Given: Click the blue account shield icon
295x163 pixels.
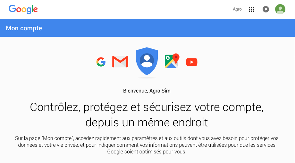Looking at the screenshot, I should tap(147, 61).
